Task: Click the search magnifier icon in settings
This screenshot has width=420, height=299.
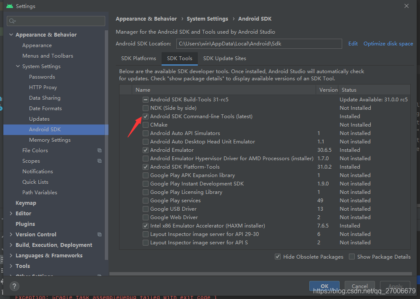Action: (12, 21)
